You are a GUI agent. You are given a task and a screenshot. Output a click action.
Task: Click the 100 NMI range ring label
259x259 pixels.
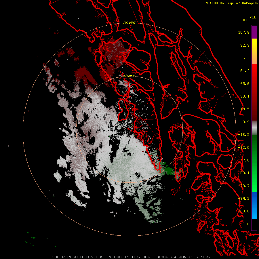[129, 23]
